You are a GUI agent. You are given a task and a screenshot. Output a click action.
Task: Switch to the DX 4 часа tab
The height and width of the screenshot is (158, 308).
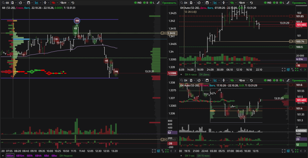[x=191, y=75]
